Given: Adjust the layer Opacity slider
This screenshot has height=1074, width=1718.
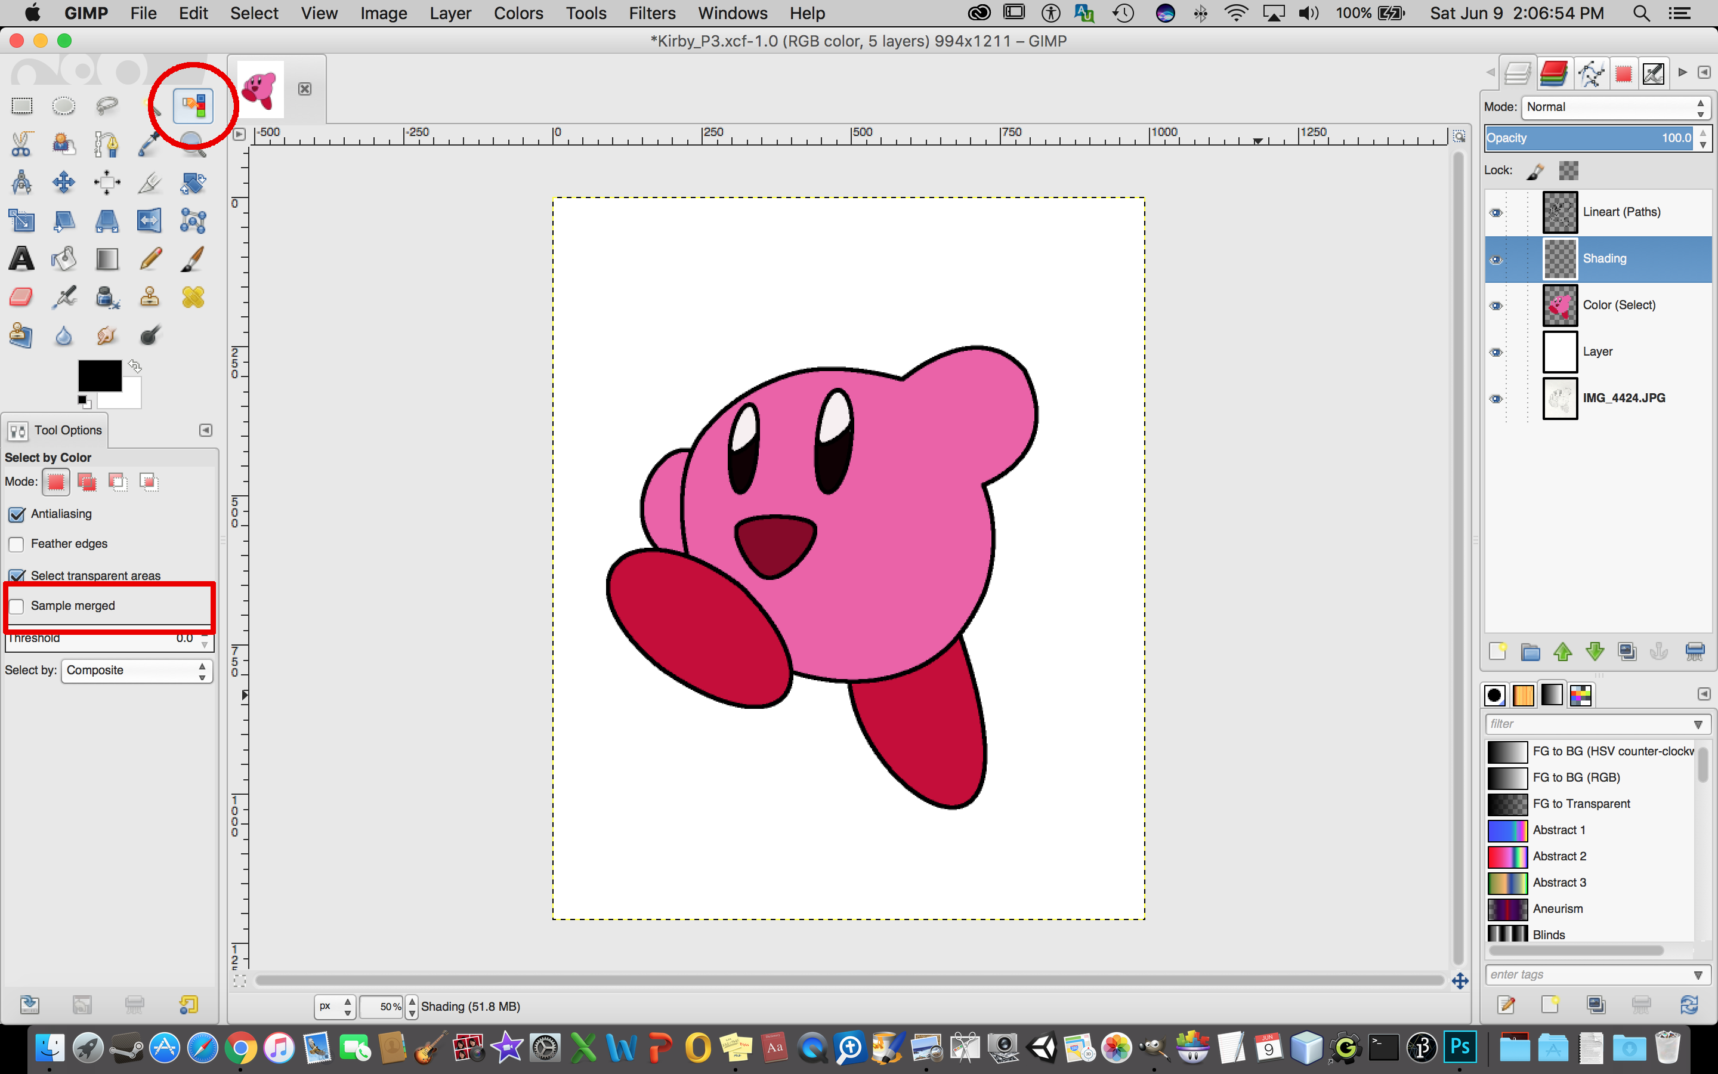Looking at the screenshot, I should pyautogui.click(x=1589, y=138).
